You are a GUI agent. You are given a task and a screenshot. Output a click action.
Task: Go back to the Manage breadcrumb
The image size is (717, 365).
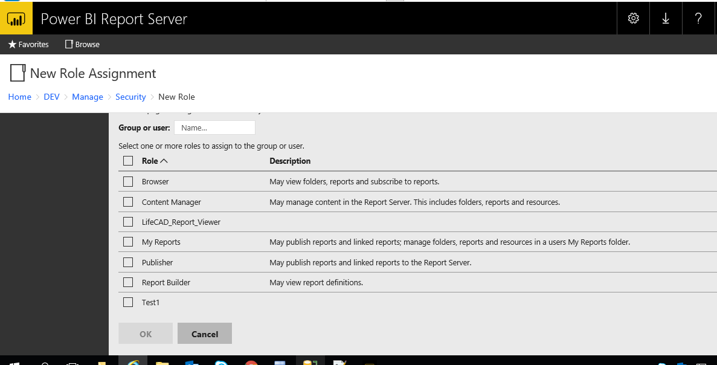point(88,97)
